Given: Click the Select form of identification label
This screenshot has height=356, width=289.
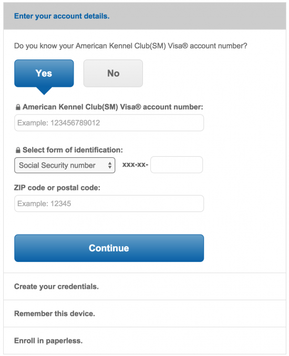Looking at the screenshot, I should point(73,150).
